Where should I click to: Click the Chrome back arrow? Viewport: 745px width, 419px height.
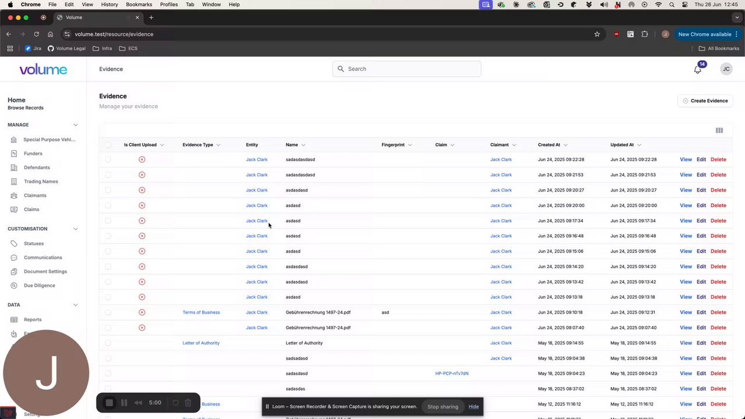click(x=9, y=34)
